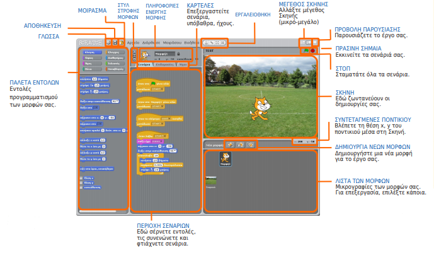Enable the 'θέση y' stage monitor checkbox
Viewport: 434px width, 255px height.
click(x=81, y=183)
